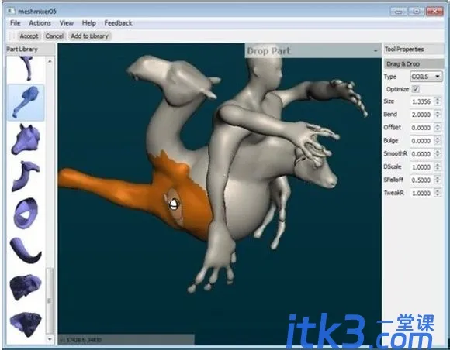Open the Type dropdown showing COILS

tap(426, 77)
